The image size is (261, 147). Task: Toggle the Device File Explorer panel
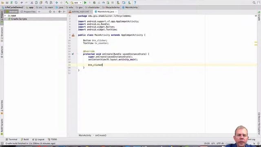(x=259, y=123)
